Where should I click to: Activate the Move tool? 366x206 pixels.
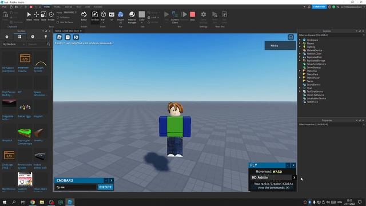click(x=36, y=17)
